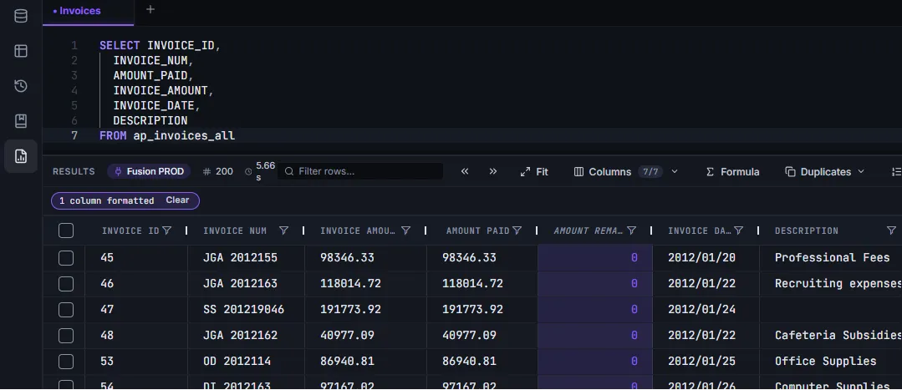Open the Duplicates dropdown
Viewport: 902px width, 390px height.
click(824, 171)
